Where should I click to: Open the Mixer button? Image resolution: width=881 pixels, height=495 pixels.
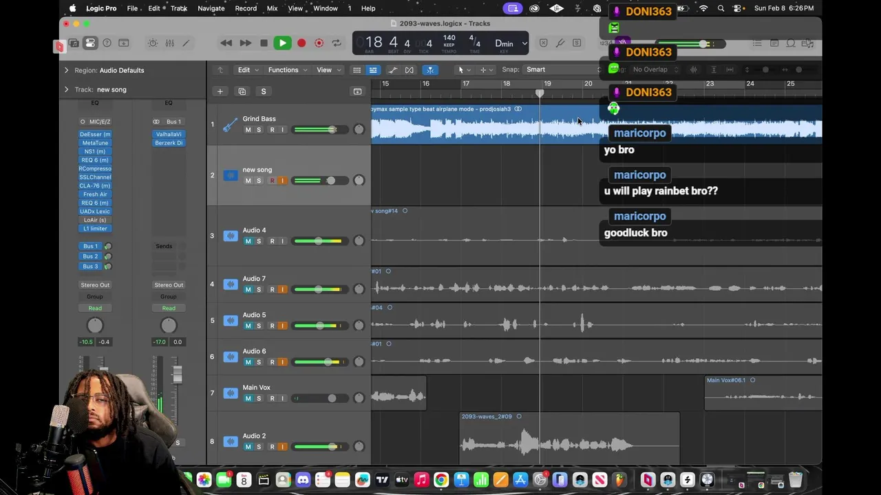pyautogui.click(x=169, y=43)
